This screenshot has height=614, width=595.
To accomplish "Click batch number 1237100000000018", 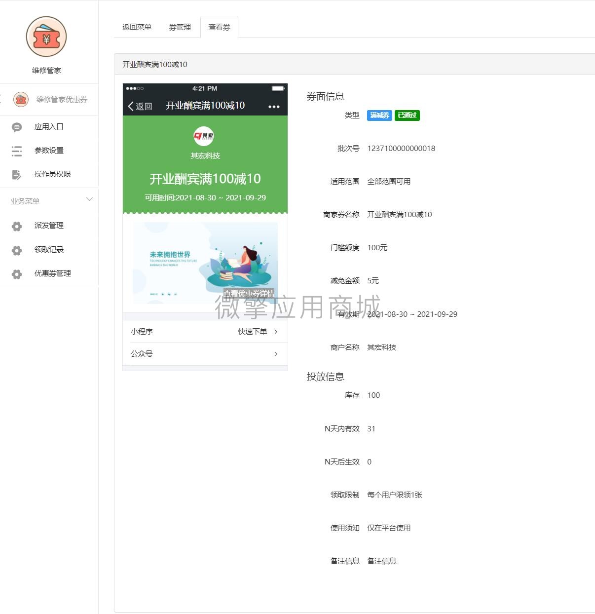I will [x=401, y=149].
